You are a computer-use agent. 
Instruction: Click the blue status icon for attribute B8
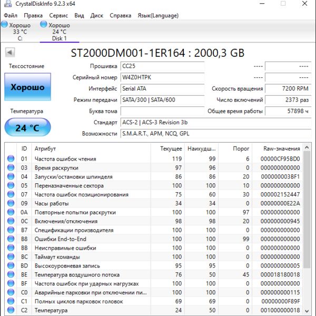[11, 239]
